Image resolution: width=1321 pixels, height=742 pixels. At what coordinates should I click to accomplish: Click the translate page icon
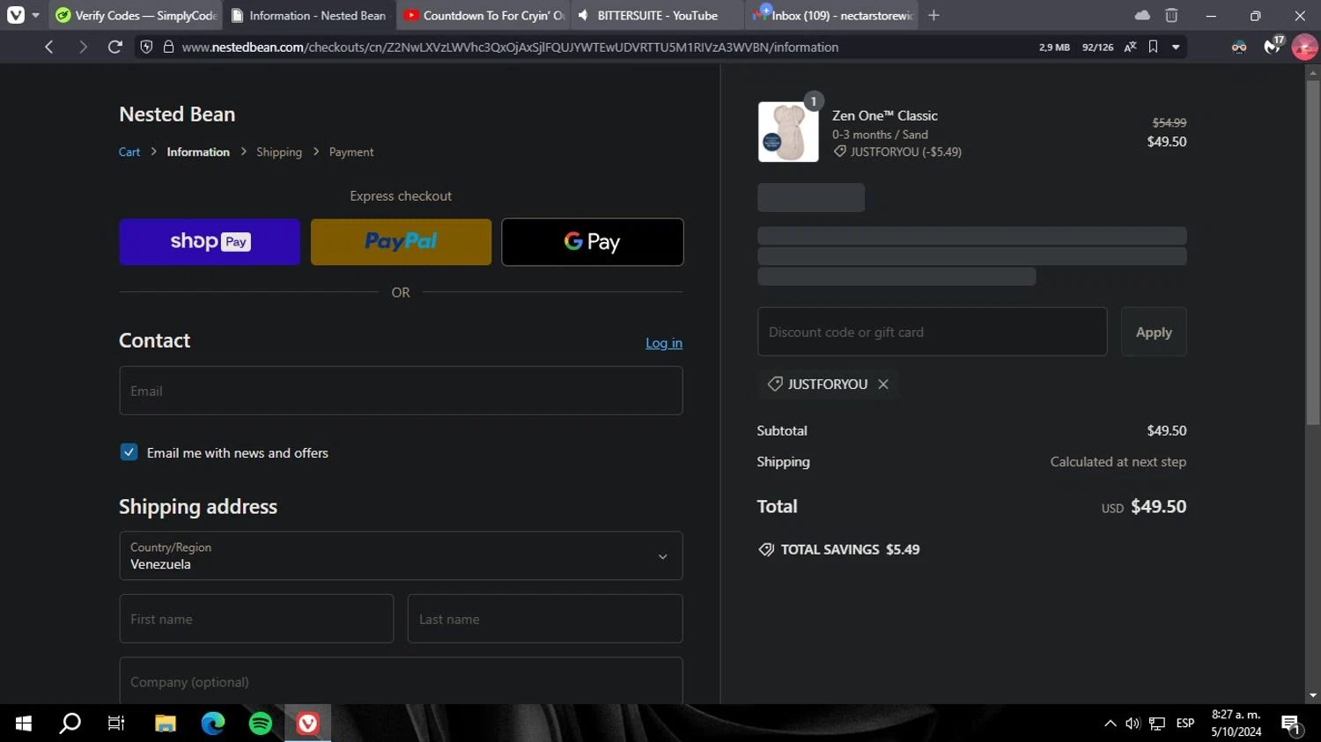coord(1130,47)
